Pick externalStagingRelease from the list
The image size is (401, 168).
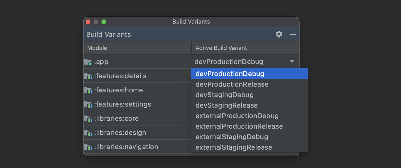234,147
